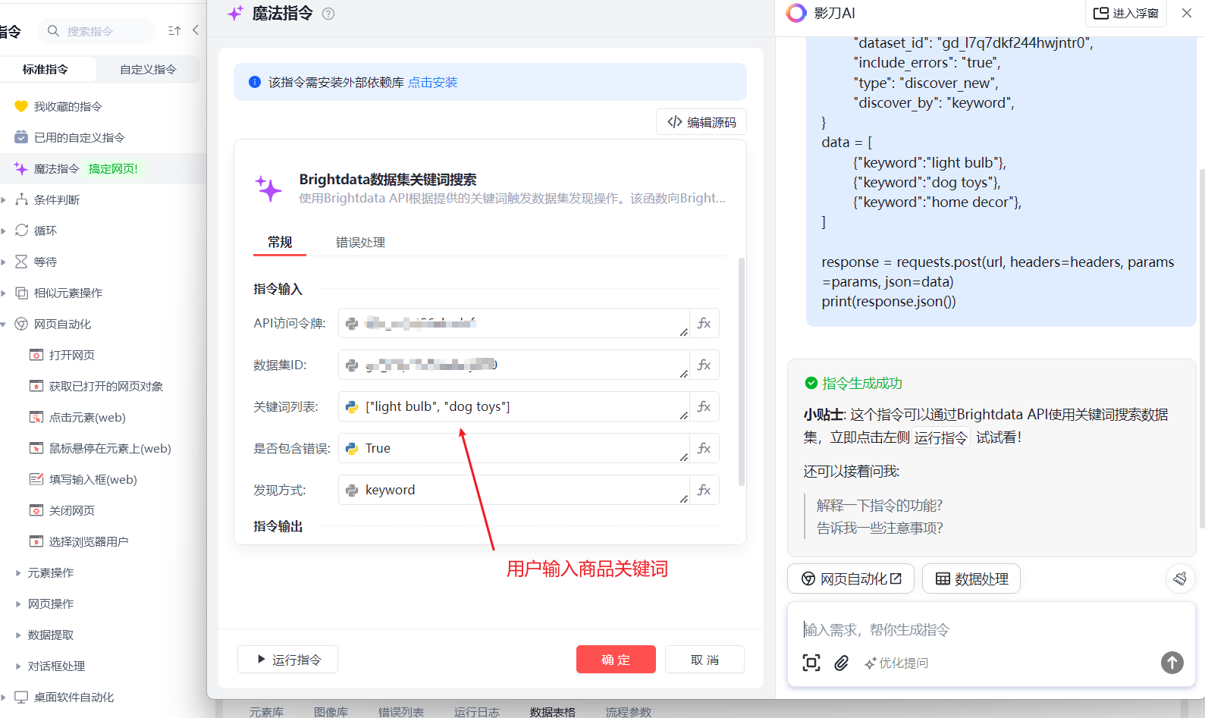This screenshot has height=718, width=1205.
Task: Close the 影刀AI panel
Action: (1187, 13)
